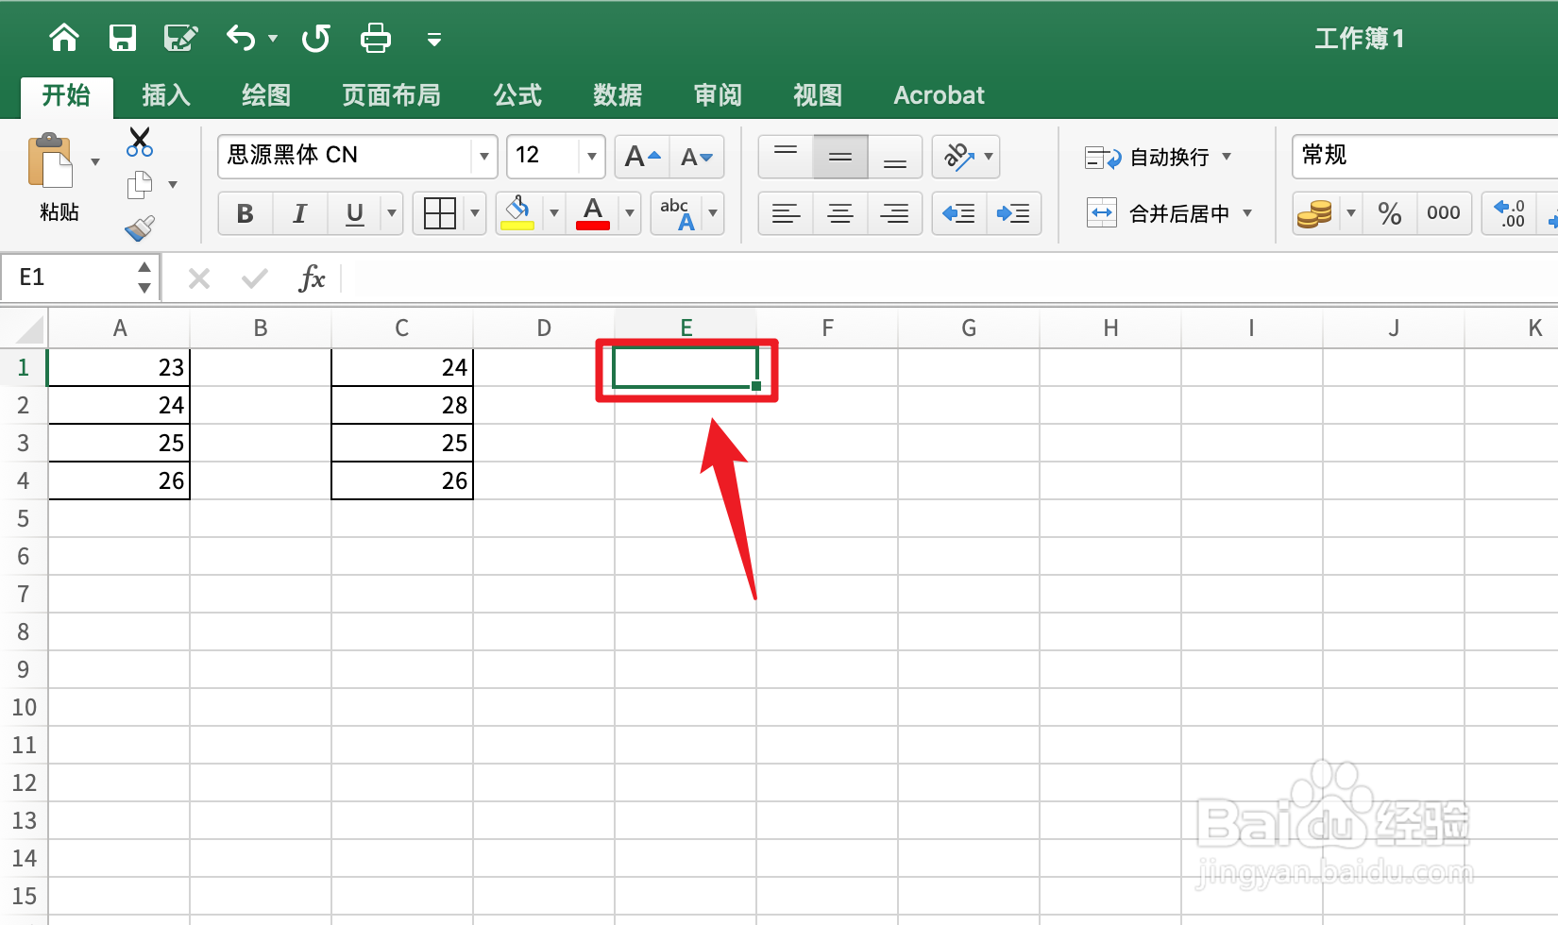Click 合并后居中 merge and center
Image resolution: width=1558 pixels, height=925 pixels.
click(1158, 213)
